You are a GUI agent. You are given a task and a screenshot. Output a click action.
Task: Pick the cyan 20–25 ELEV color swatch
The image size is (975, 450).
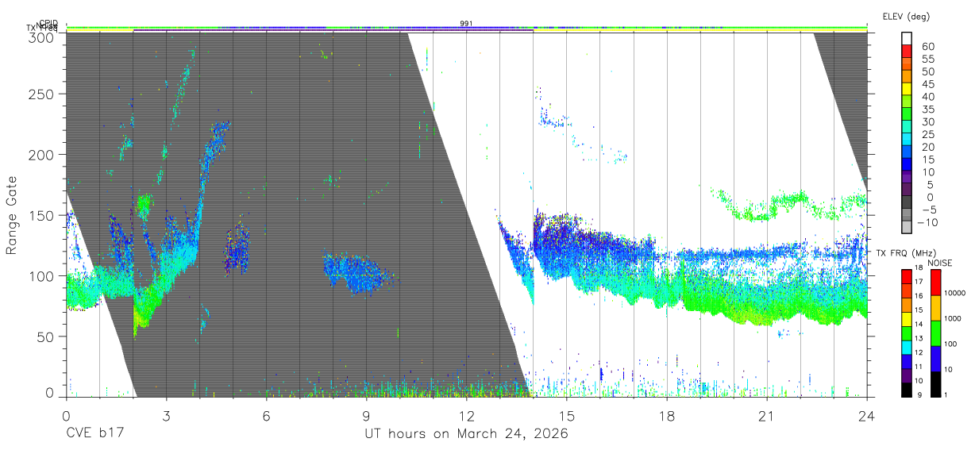click(x=908, y=140)
